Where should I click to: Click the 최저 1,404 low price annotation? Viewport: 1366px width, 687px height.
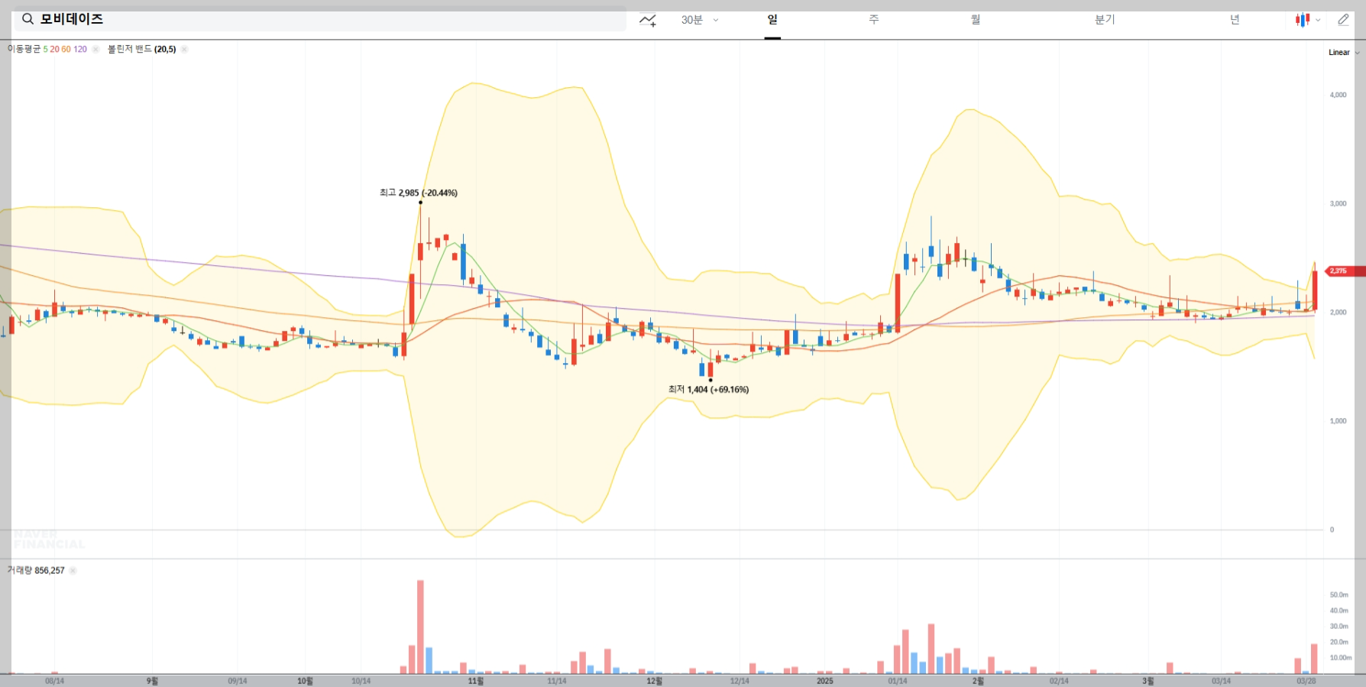(x=708, y=389)
